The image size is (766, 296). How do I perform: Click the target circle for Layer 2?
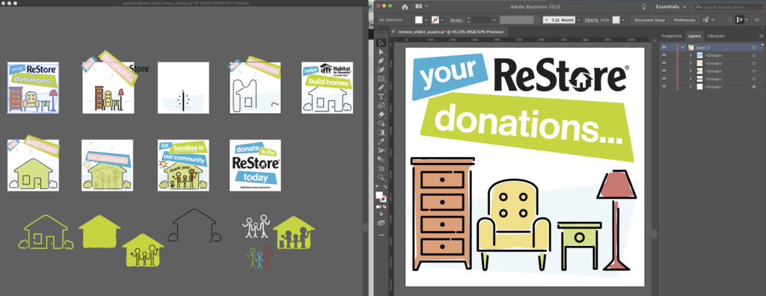[754, 47]
